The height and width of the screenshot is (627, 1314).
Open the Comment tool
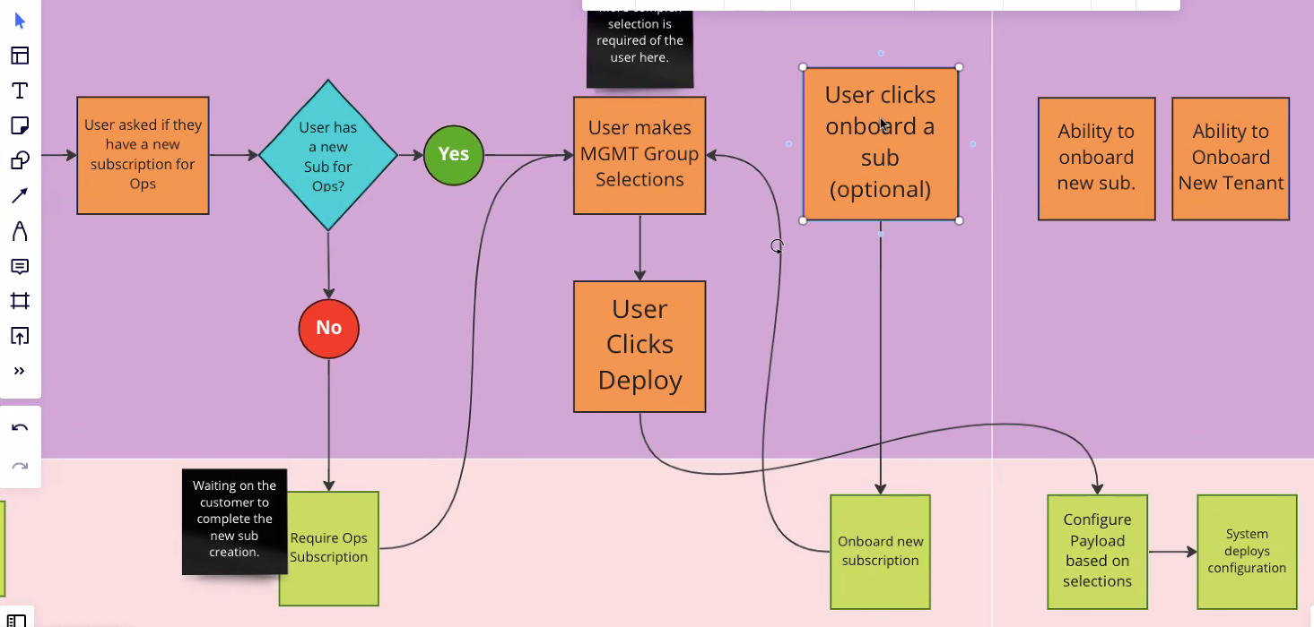[x=20, y=266]
